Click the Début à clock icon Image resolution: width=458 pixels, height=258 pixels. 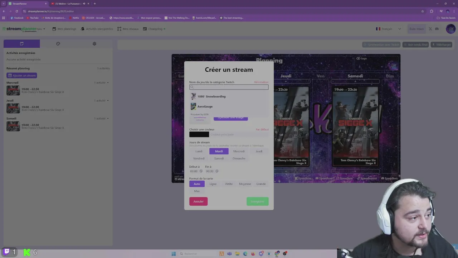coord(201,171)
